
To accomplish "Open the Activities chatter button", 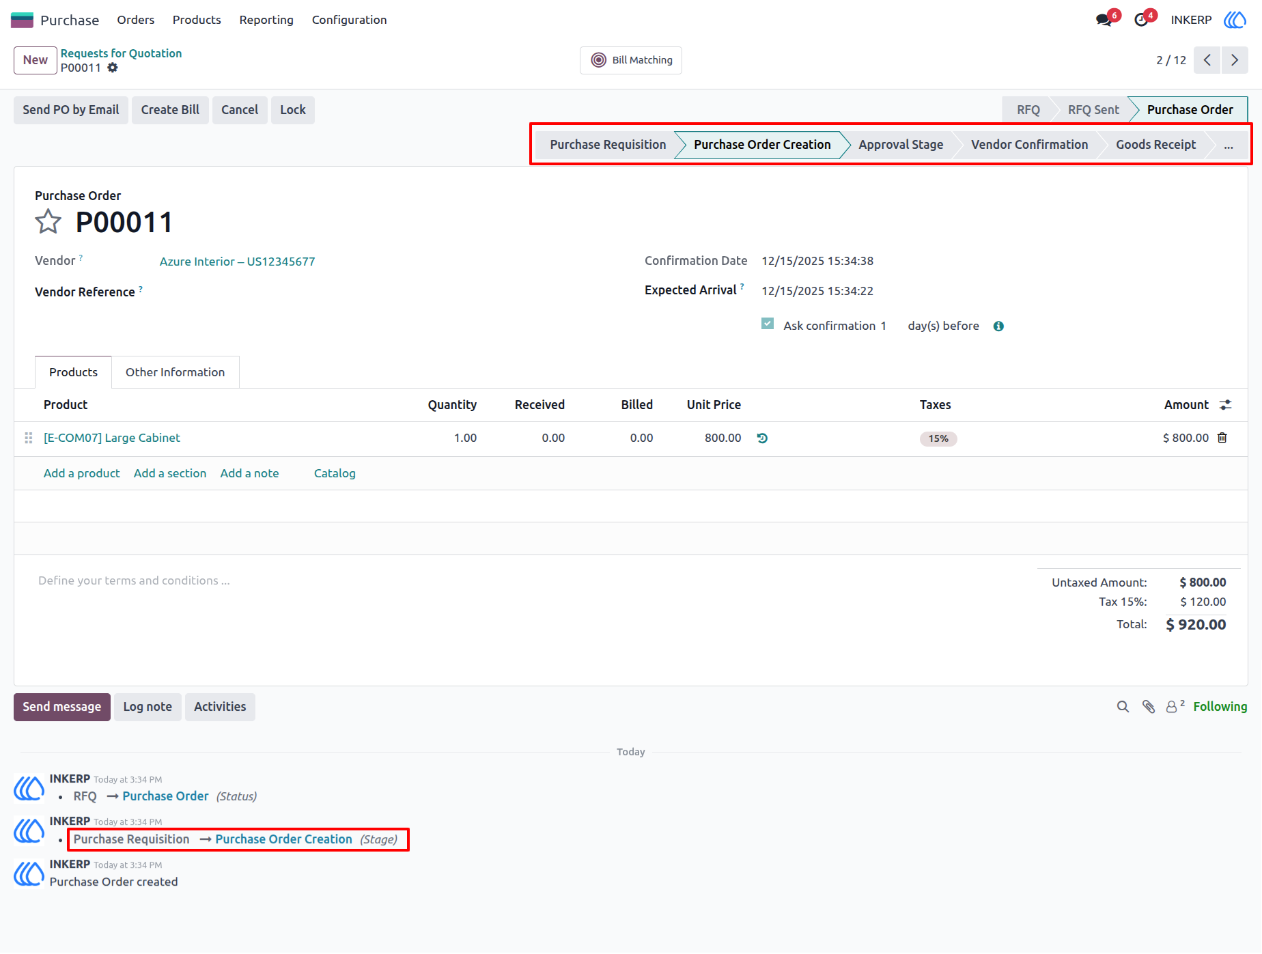I will (x=220, y=707).
